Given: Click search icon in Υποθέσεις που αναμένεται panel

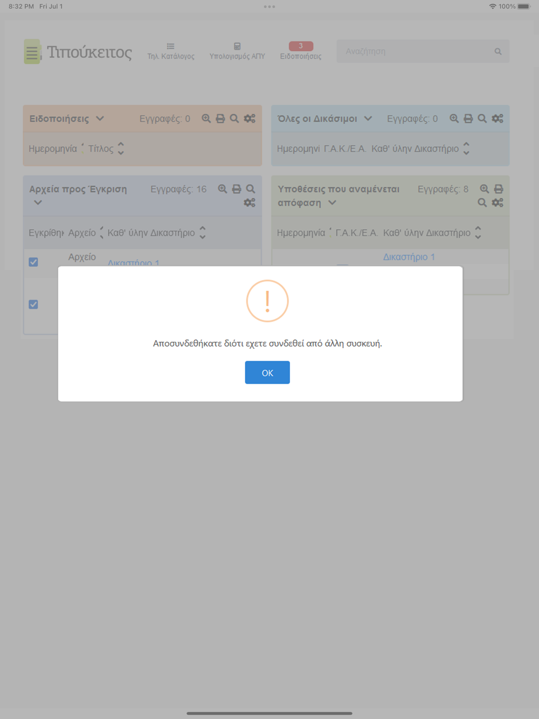Looking at the screenshot, I should 482,203.
